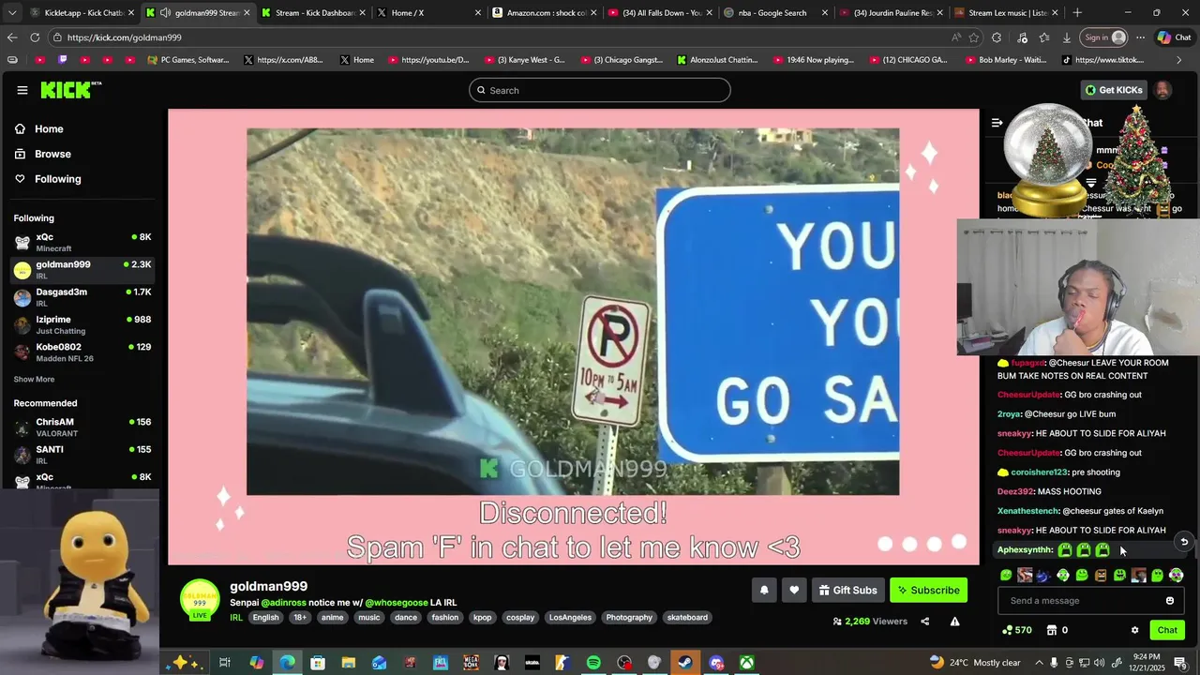Viewport: 1200px width, 675px height.
Task: Switch to Home / X browser tab
Action: click(427, 13)
